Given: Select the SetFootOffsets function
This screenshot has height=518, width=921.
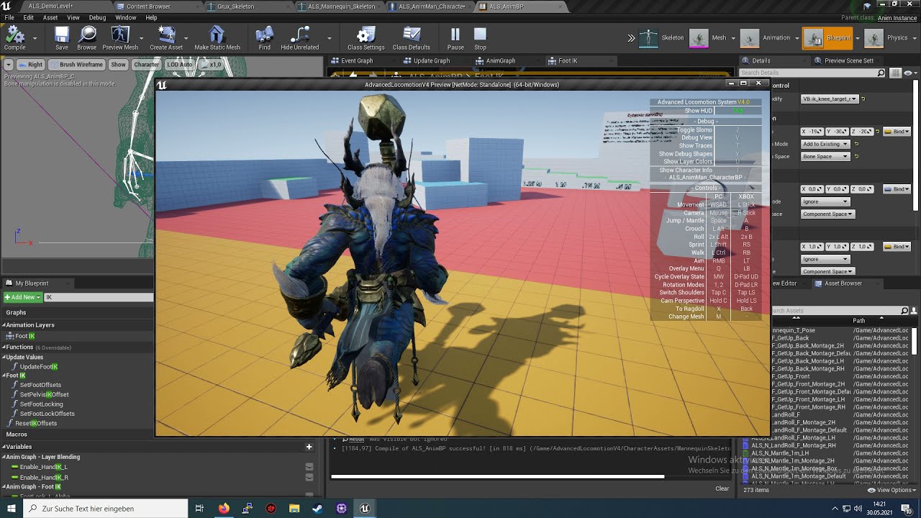Looking at the screenshot, I should (x=40, y=385).
